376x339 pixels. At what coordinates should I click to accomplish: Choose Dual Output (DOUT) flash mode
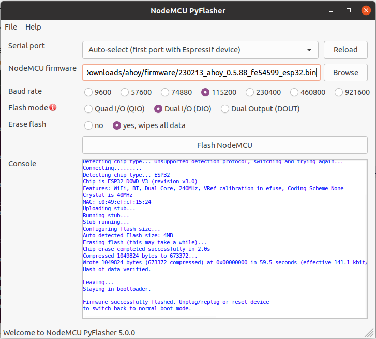click(260, 109)
